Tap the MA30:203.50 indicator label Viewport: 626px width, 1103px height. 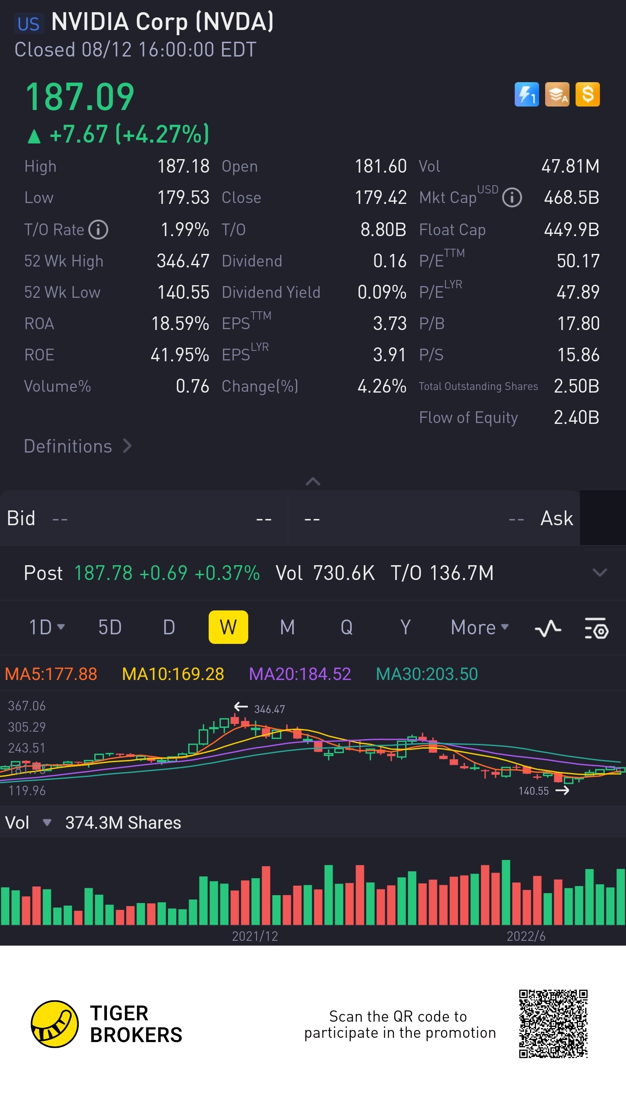[427, 674]
